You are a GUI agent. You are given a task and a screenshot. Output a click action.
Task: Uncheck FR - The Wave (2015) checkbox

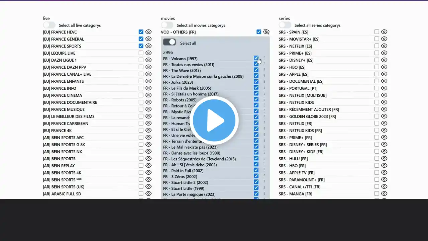click(256, 70)
